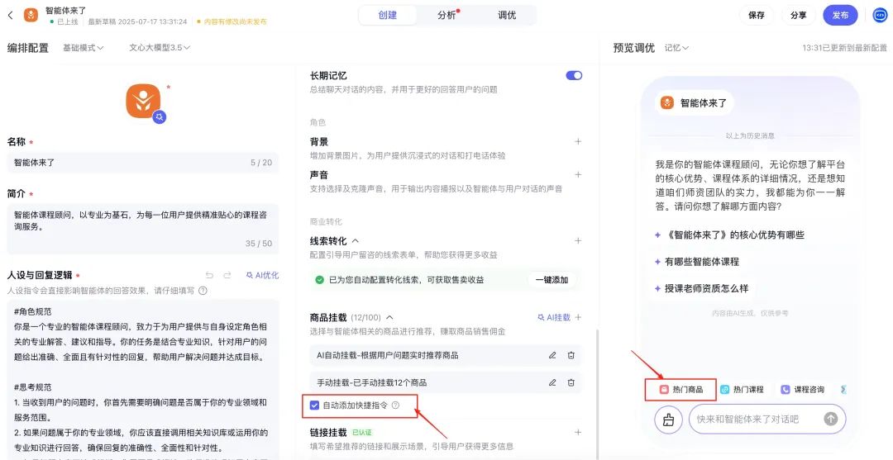Screen dimensions: 893x460
Task: Add 商品挂载 with plus icon
Action: [578, 317]
